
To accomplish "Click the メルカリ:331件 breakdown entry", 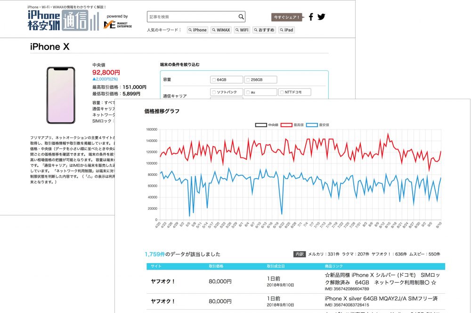I will coord(324,255).
